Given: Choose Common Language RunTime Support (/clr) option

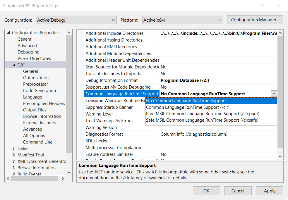Looking at the screenshot, I should (211, 107).
